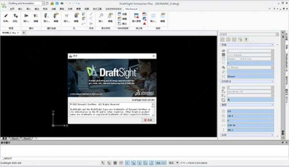
Task: Toggle the first highlighted ESnap button in status bar
Action: (127, 163)
